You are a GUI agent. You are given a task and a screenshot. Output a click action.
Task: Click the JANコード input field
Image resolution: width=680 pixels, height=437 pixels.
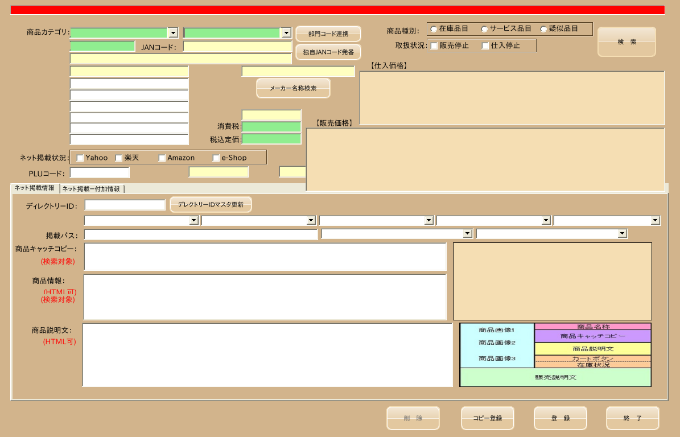[x=237, y=47]
